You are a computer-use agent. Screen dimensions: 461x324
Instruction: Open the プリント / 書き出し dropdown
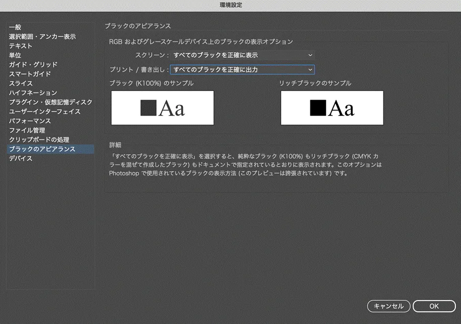point(242,70)
